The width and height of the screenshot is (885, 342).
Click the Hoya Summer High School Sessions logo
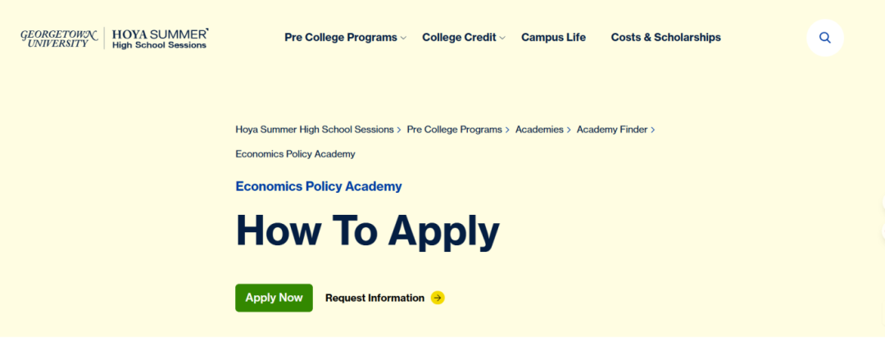(160, 39)
